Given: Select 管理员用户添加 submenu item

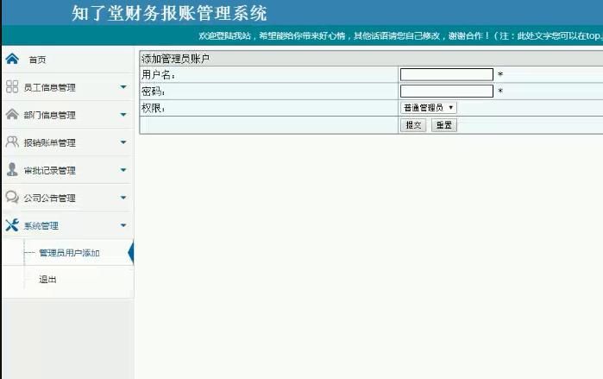Looking at the screenshot, I should pyautogui.click(x=69, y=253).
